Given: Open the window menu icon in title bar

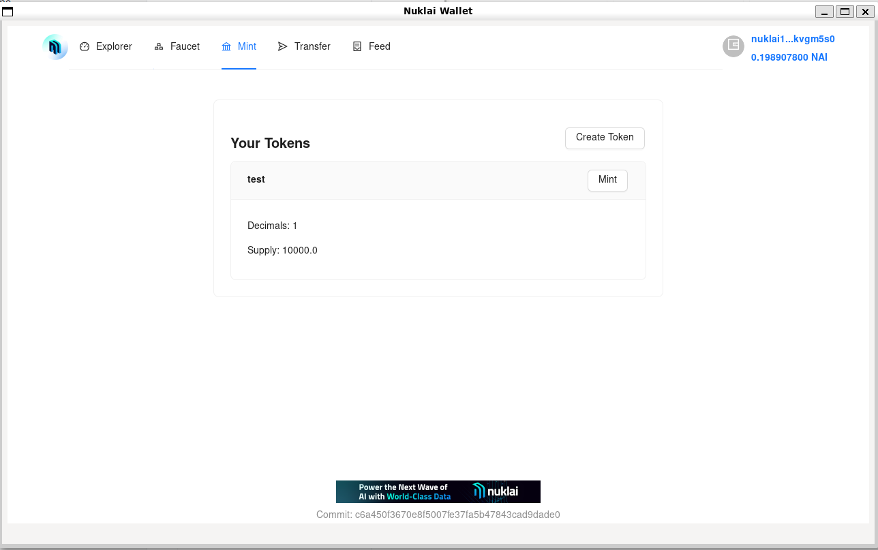Looking at the screenshot, I should [x=7, y=11].
